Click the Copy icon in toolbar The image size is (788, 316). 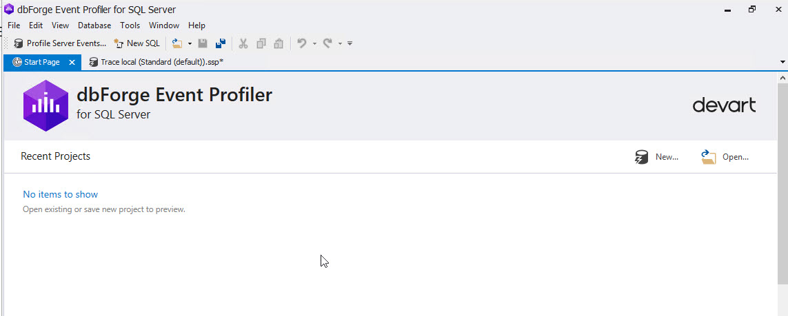pyautogui.click(x=261, y=43)
